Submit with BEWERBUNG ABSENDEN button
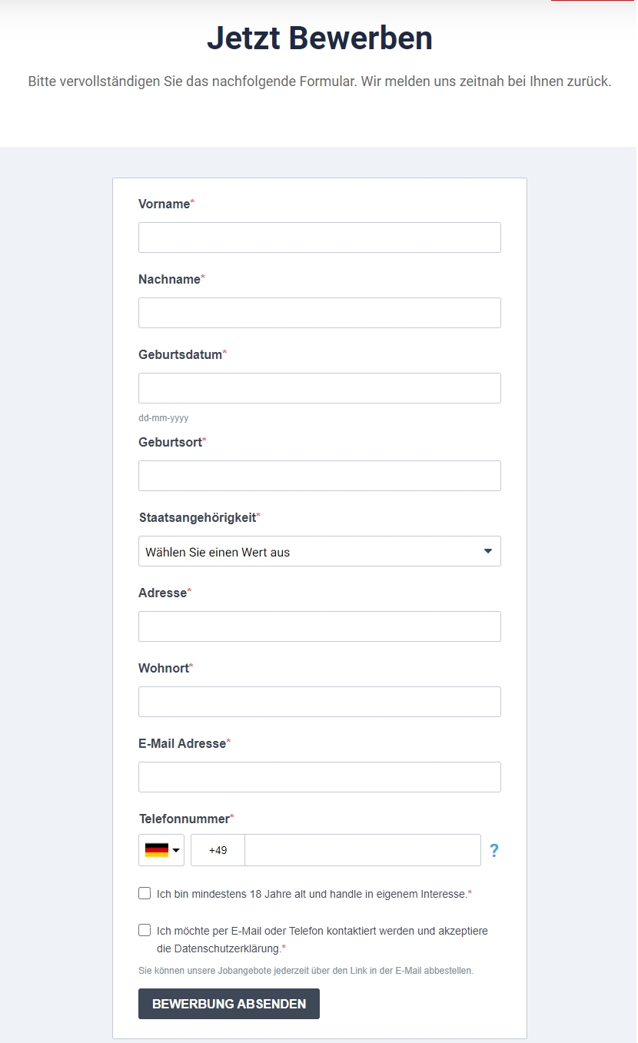 tap(229, 1004)
